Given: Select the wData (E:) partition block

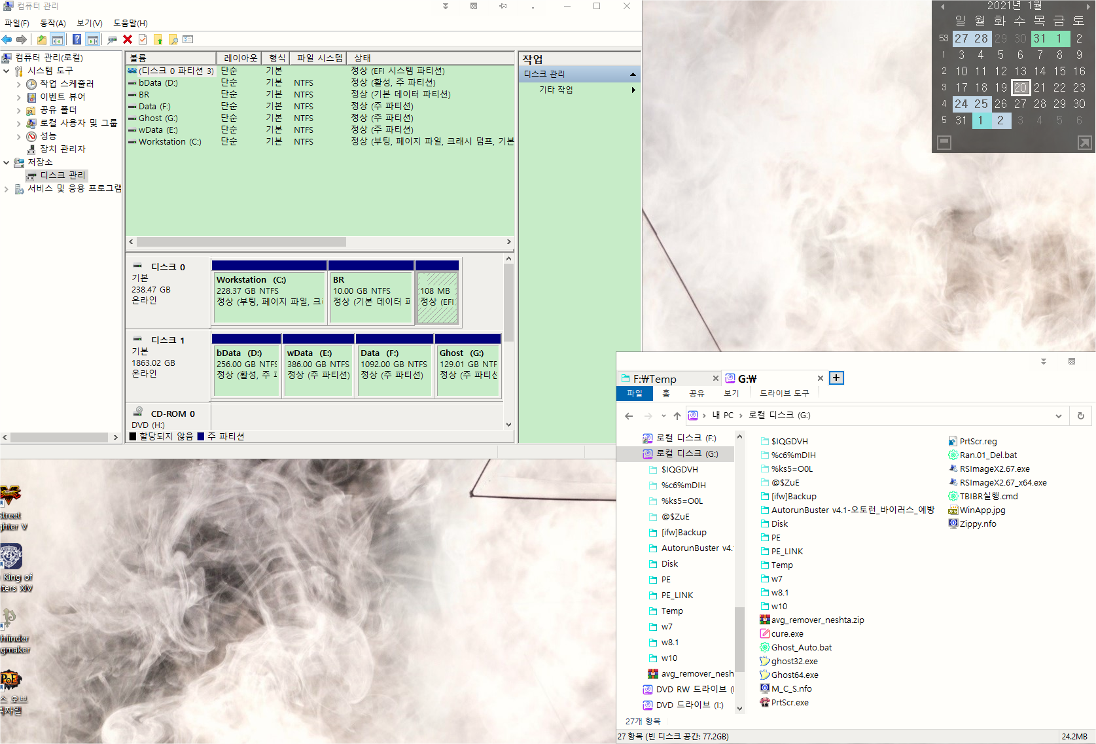Looking at the screenshot, I should point(318,365).
